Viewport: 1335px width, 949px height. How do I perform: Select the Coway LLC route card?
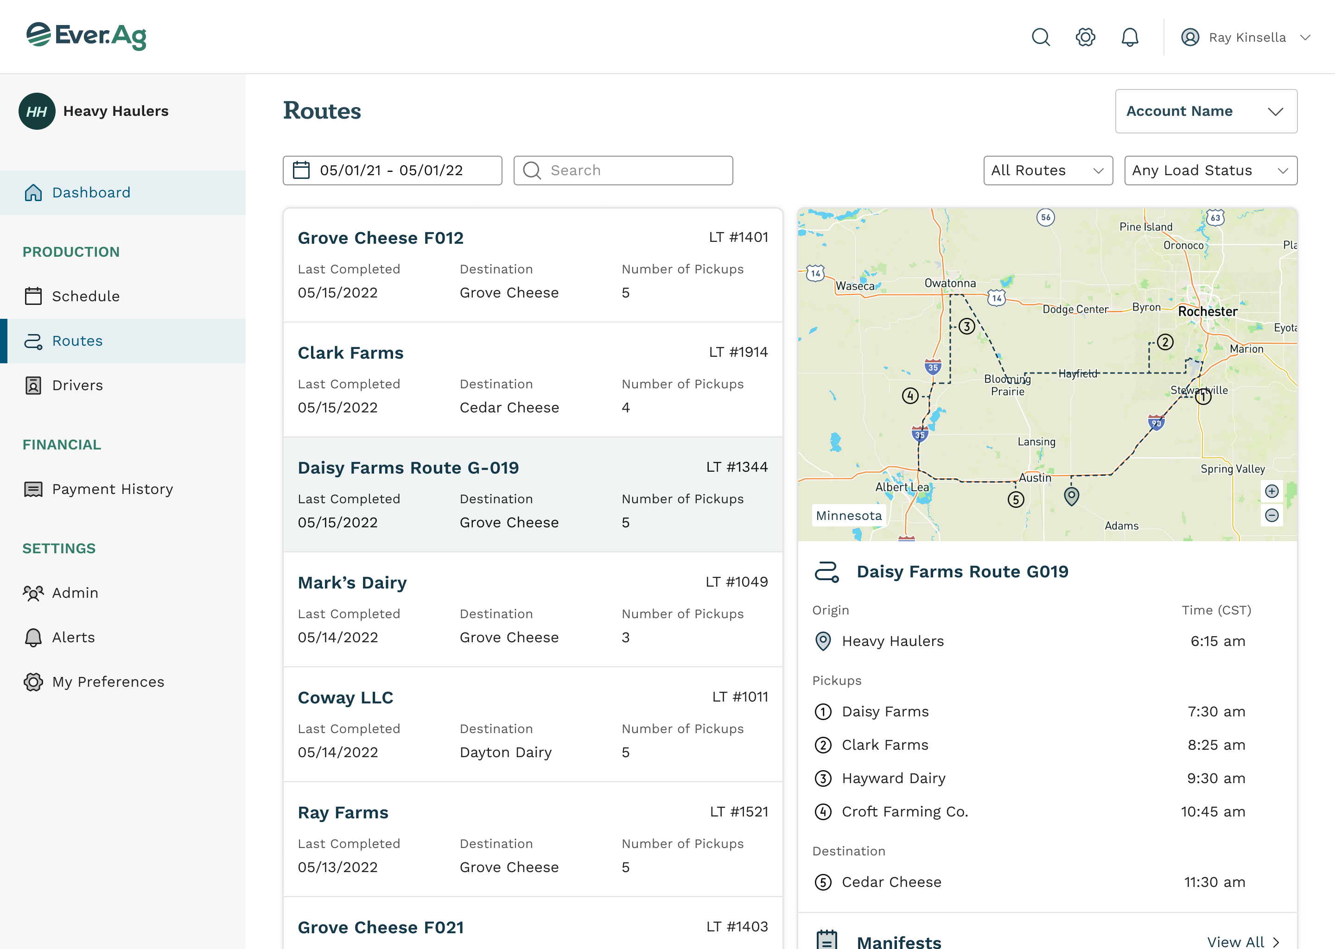tap(533, 725)
